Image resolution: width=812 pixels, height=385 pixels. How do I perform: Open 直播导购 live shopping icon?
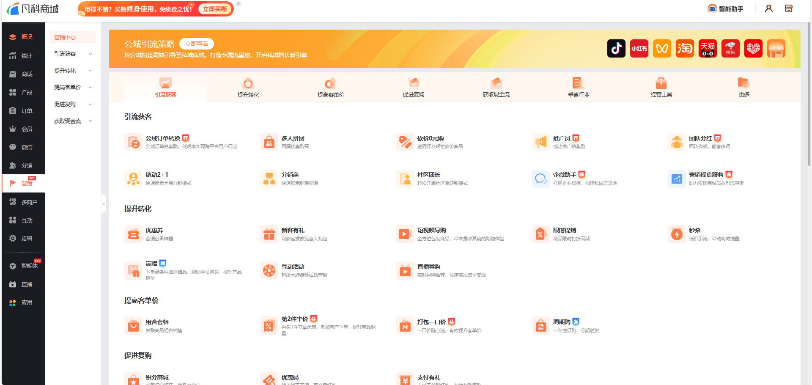pyautogui.click(x=405, y=270)
